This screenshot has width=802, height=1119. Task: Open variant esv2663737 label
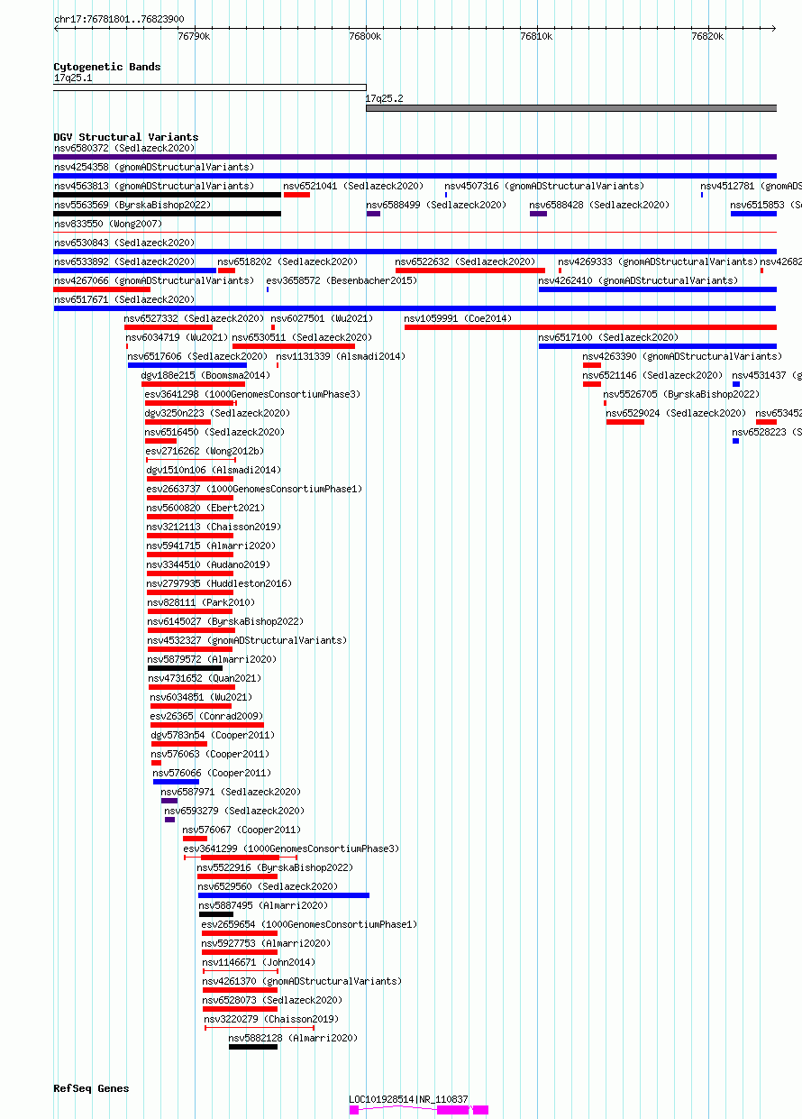point(255,489)
